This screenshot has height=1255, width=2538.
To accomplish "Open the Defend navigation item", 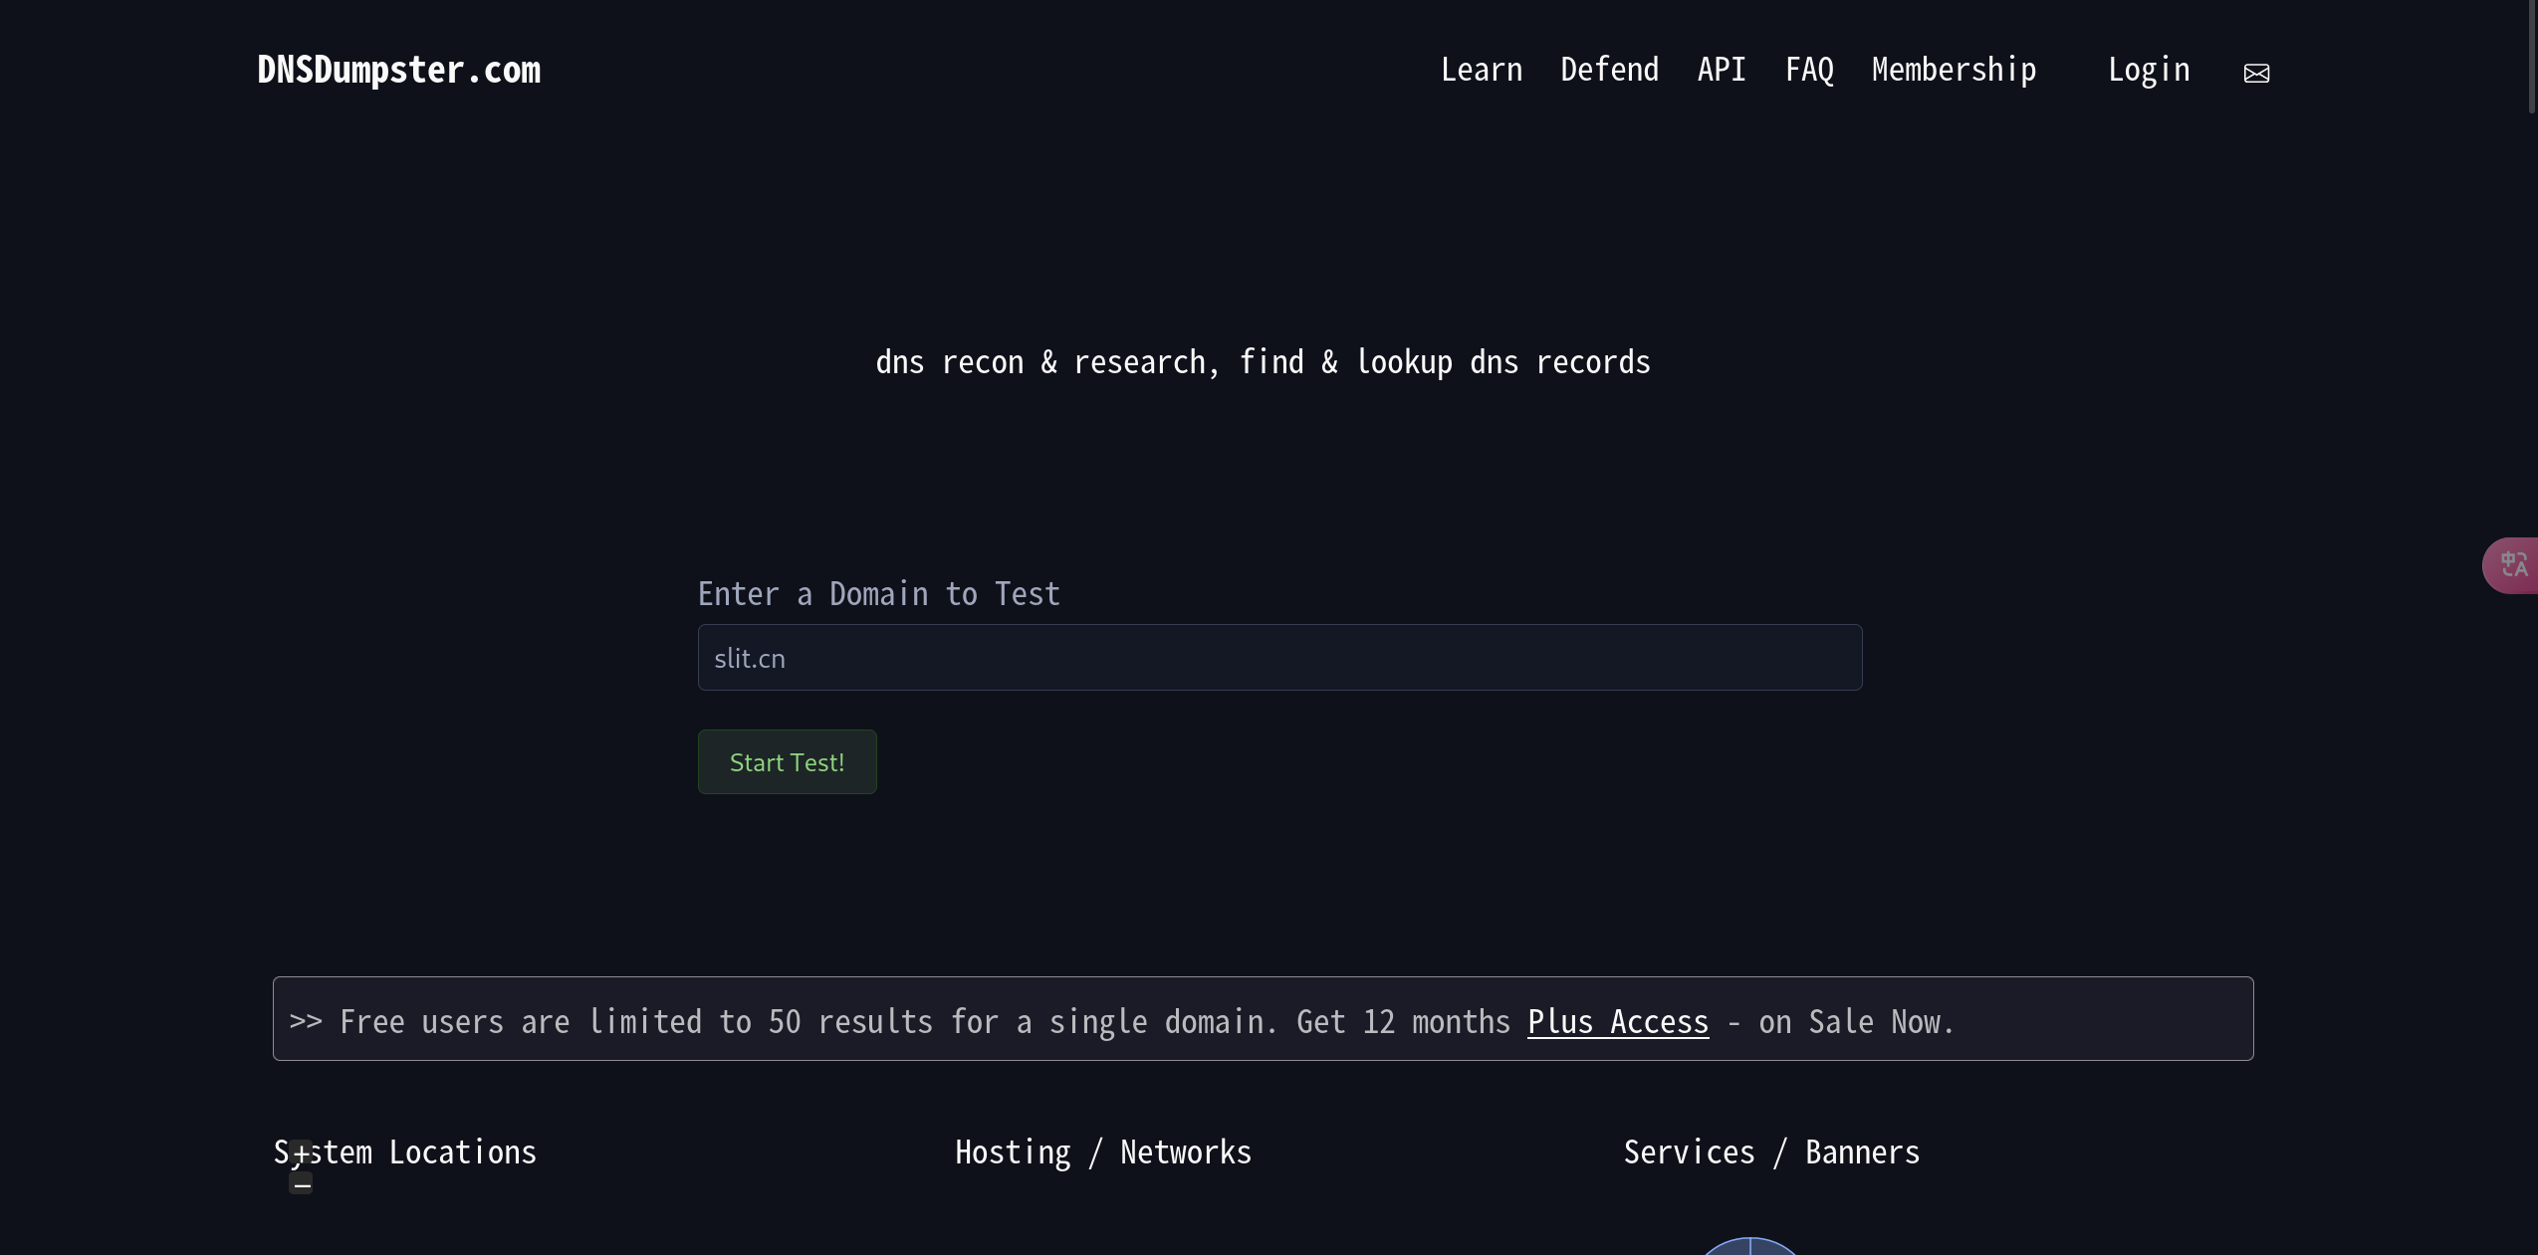I will 1609,70.
